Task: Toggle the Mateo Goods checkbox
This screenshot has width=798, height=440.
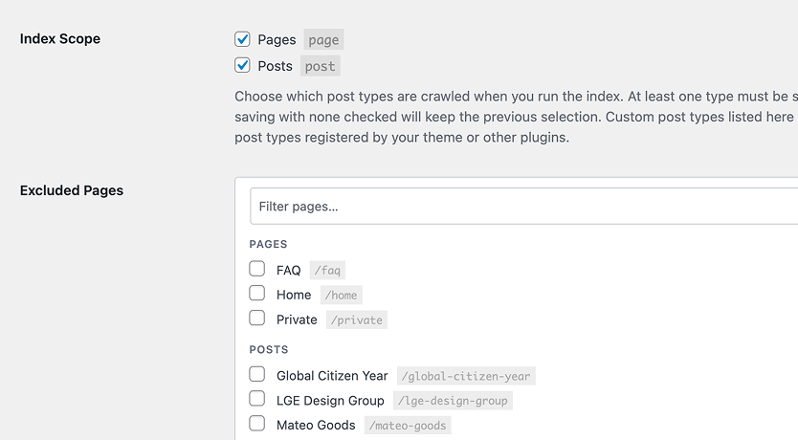Action: pyautogui.click(x=257, y=424)
